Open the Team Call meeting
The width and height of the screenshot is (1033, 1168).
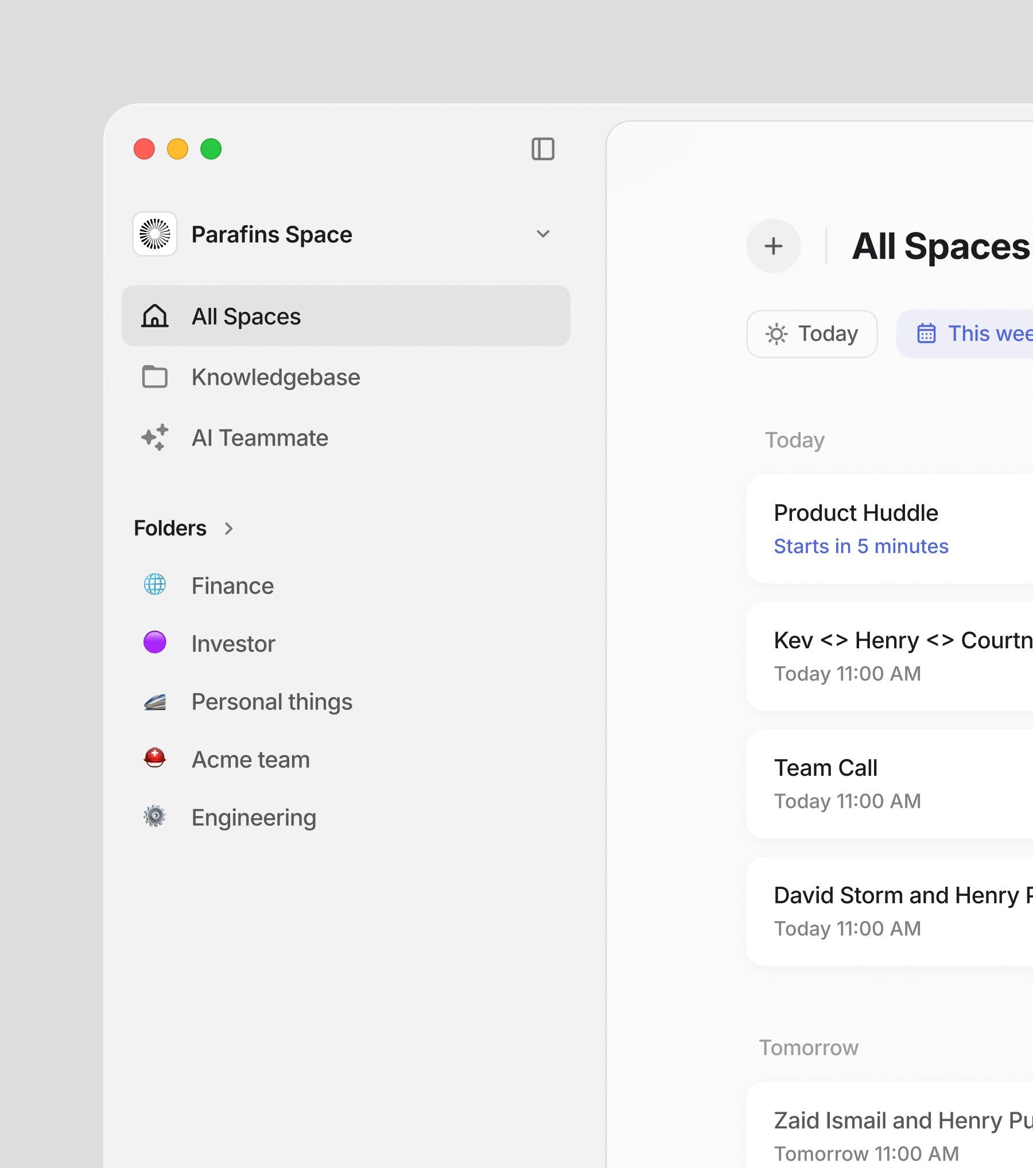pyautogui.click(x=890, y=784)
